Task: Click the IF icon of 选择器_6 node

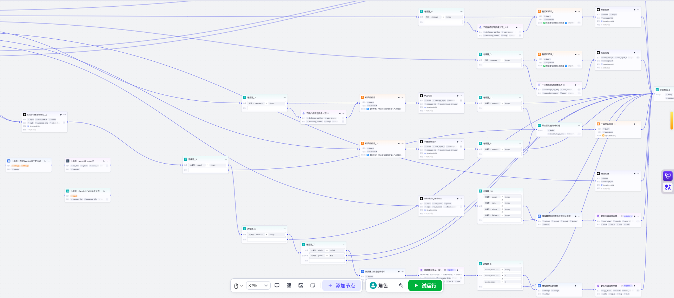Action: point(480,264)
